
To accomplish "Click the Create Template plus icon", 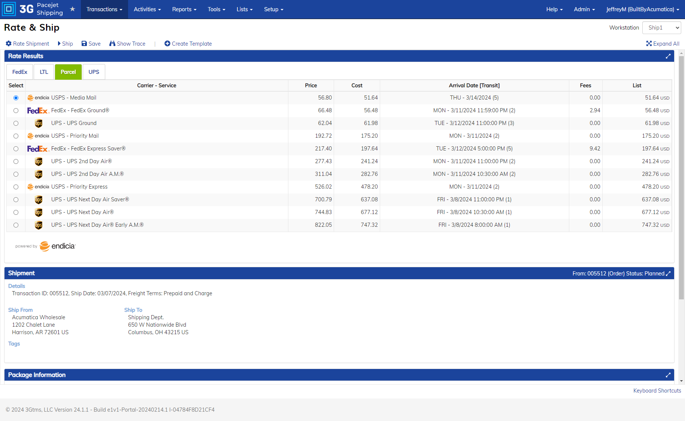I will 167,43.
